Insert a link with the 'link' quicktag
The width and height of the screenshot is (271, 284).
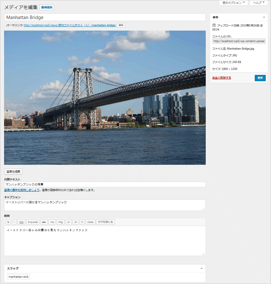pyautogui.click(x=21, y=222)
